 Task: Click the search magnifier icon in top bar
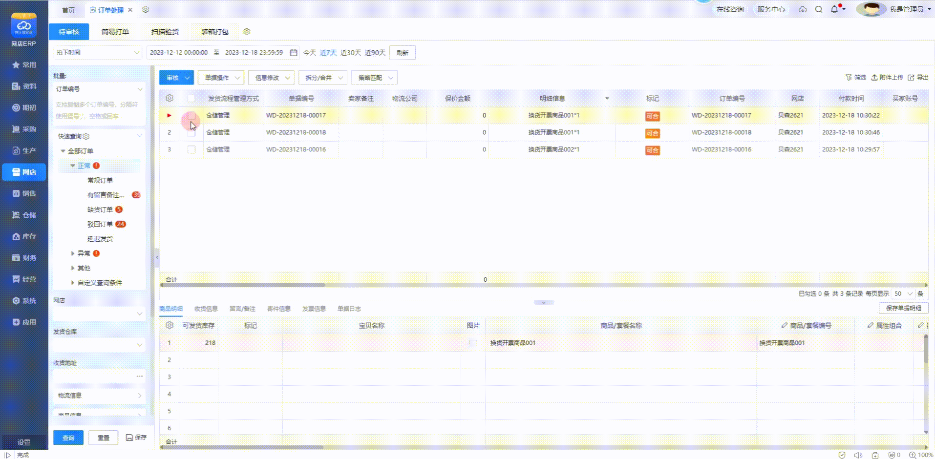click(819, 9)
